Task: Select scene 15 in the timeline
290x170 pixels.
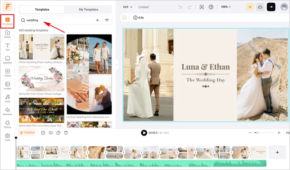Action: pos(258,152)
